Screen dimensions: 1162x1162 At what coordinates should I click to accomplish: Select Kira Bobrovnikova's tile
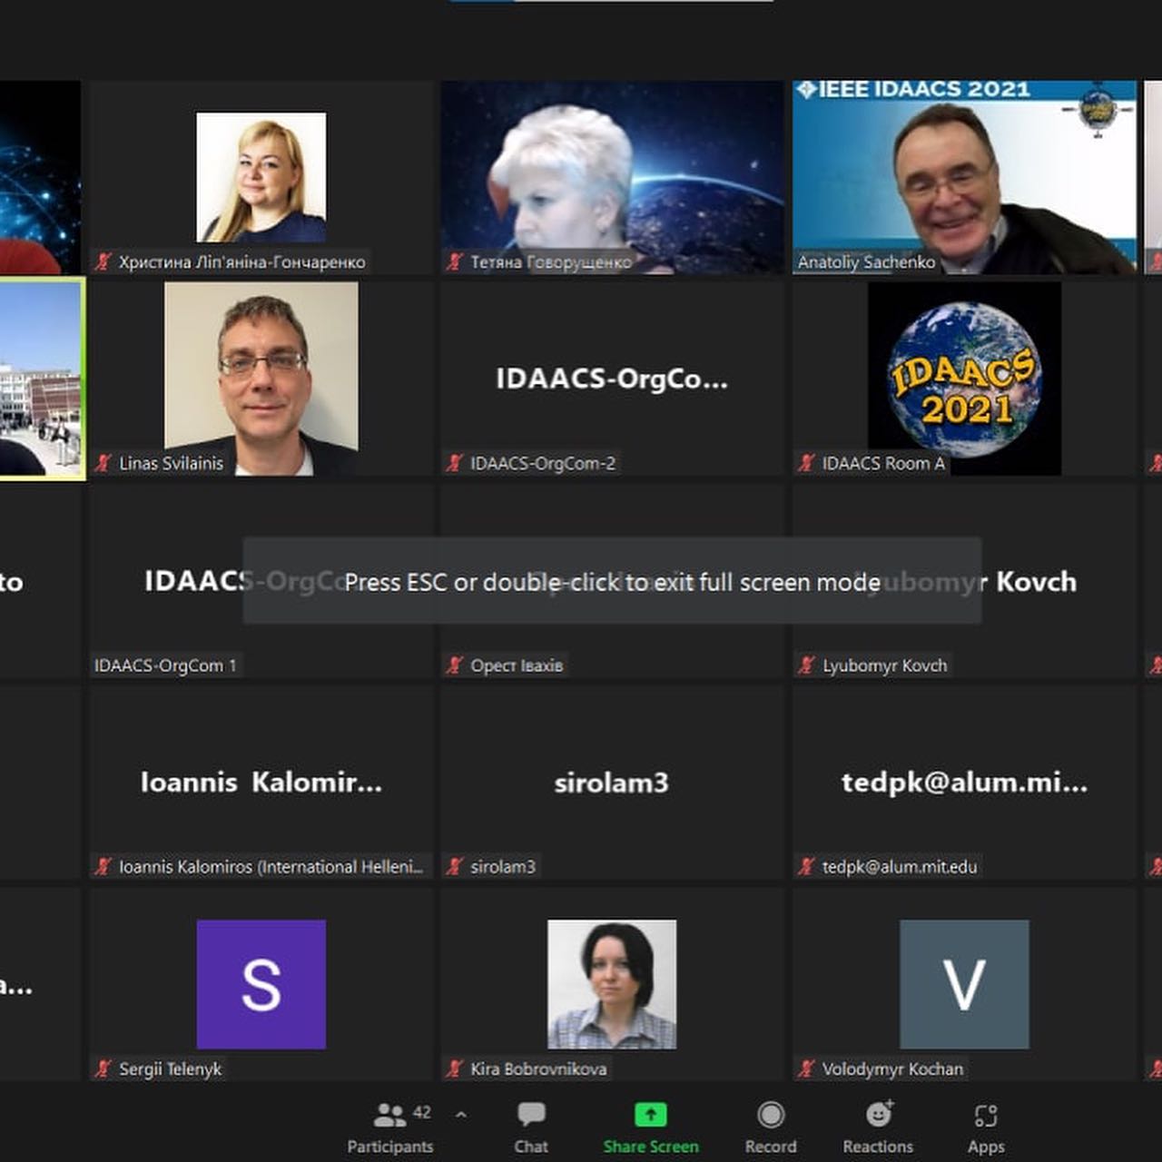[613, 984]
